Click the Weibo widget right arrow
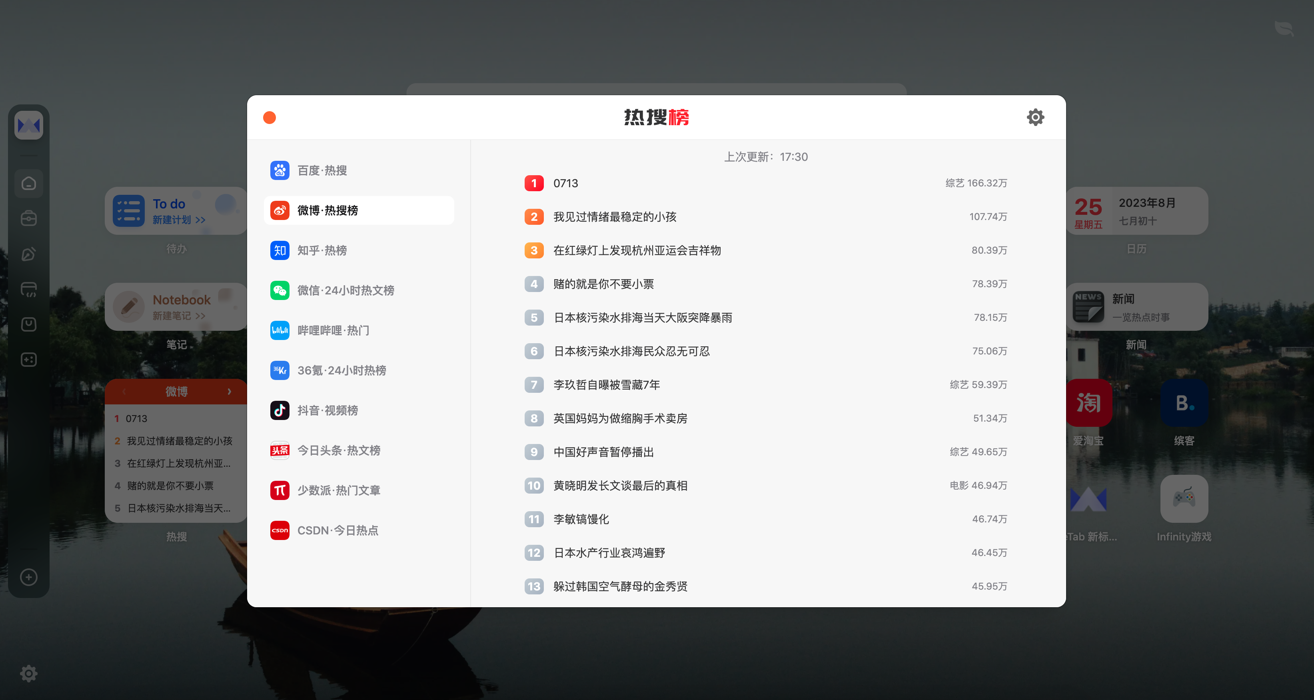Viewport: 1314px width, 700px height. (x=230, y=391)
